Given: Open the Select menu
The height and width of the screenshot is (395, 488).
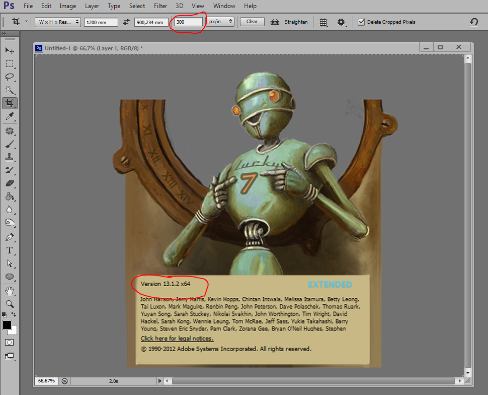Looking at the screenshot, I should [137, 6].
